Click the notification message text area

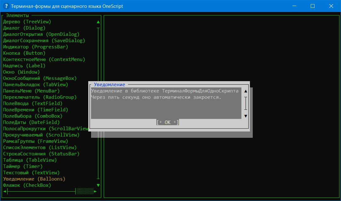[166, 103]
